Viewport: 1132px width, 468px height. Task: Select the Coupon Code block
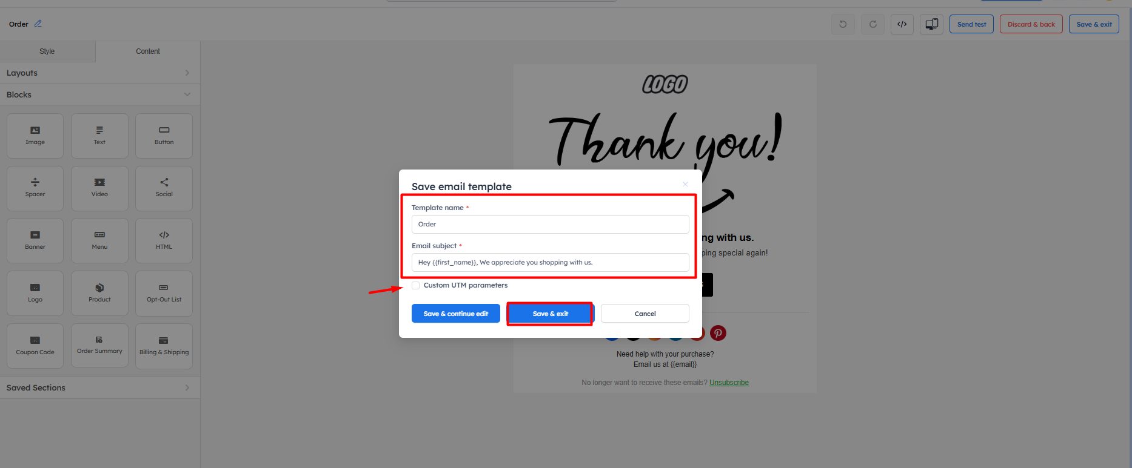click(35, 346)
